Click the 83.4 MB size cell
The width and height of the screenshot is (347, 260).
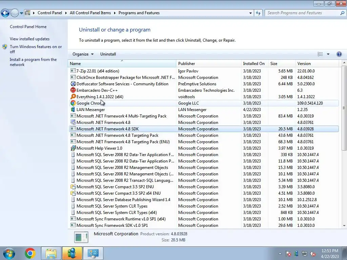tap(285, 116)
